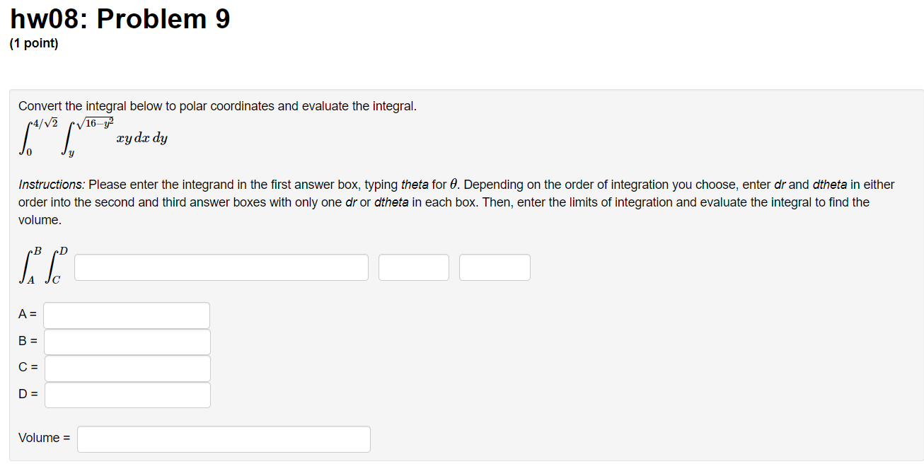Click the second answer box for dr or dtheta
The height and width of the screenshot is (464, 924).
point(413,267)
